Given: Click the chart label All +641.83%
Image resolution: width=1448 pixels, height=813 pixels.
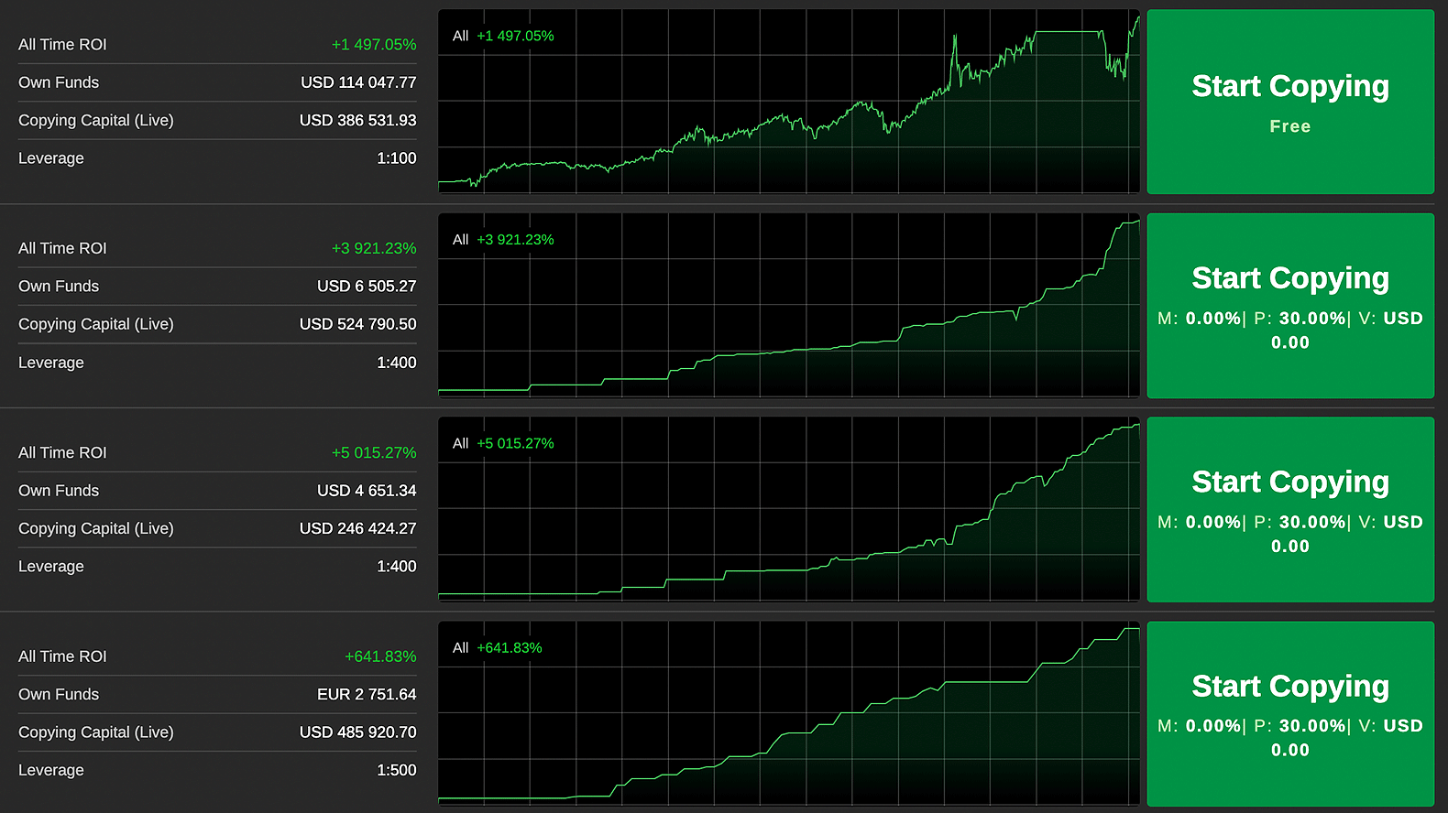Looking at the screenshot, I should pyautogui.click(x=498, y=648).
